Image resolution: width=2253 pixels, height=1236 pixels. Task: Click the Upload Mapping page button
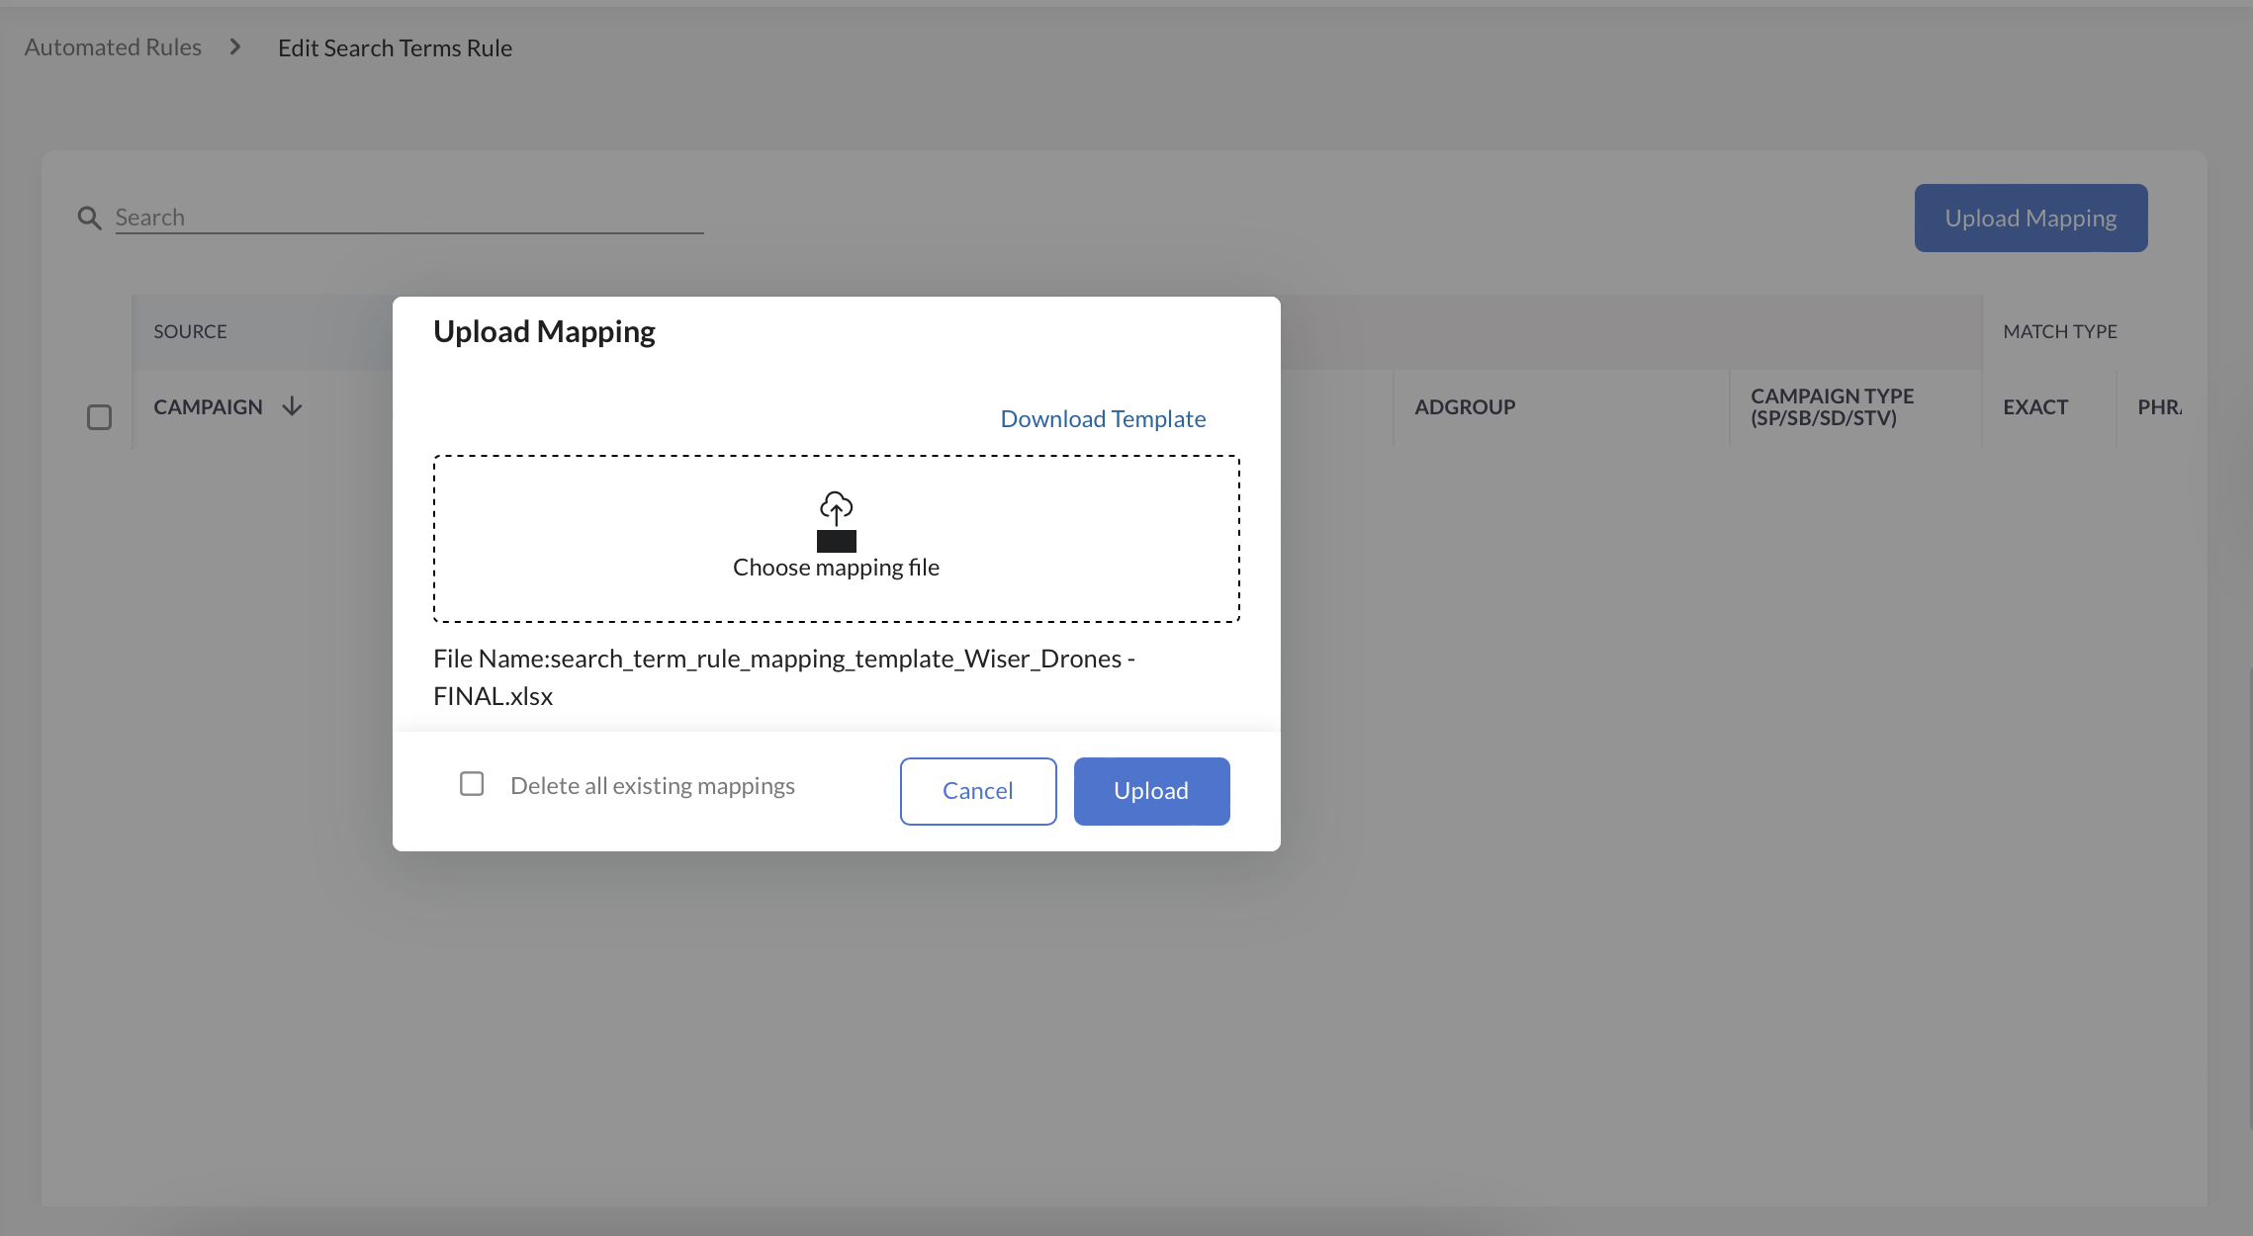(2029, 218)
